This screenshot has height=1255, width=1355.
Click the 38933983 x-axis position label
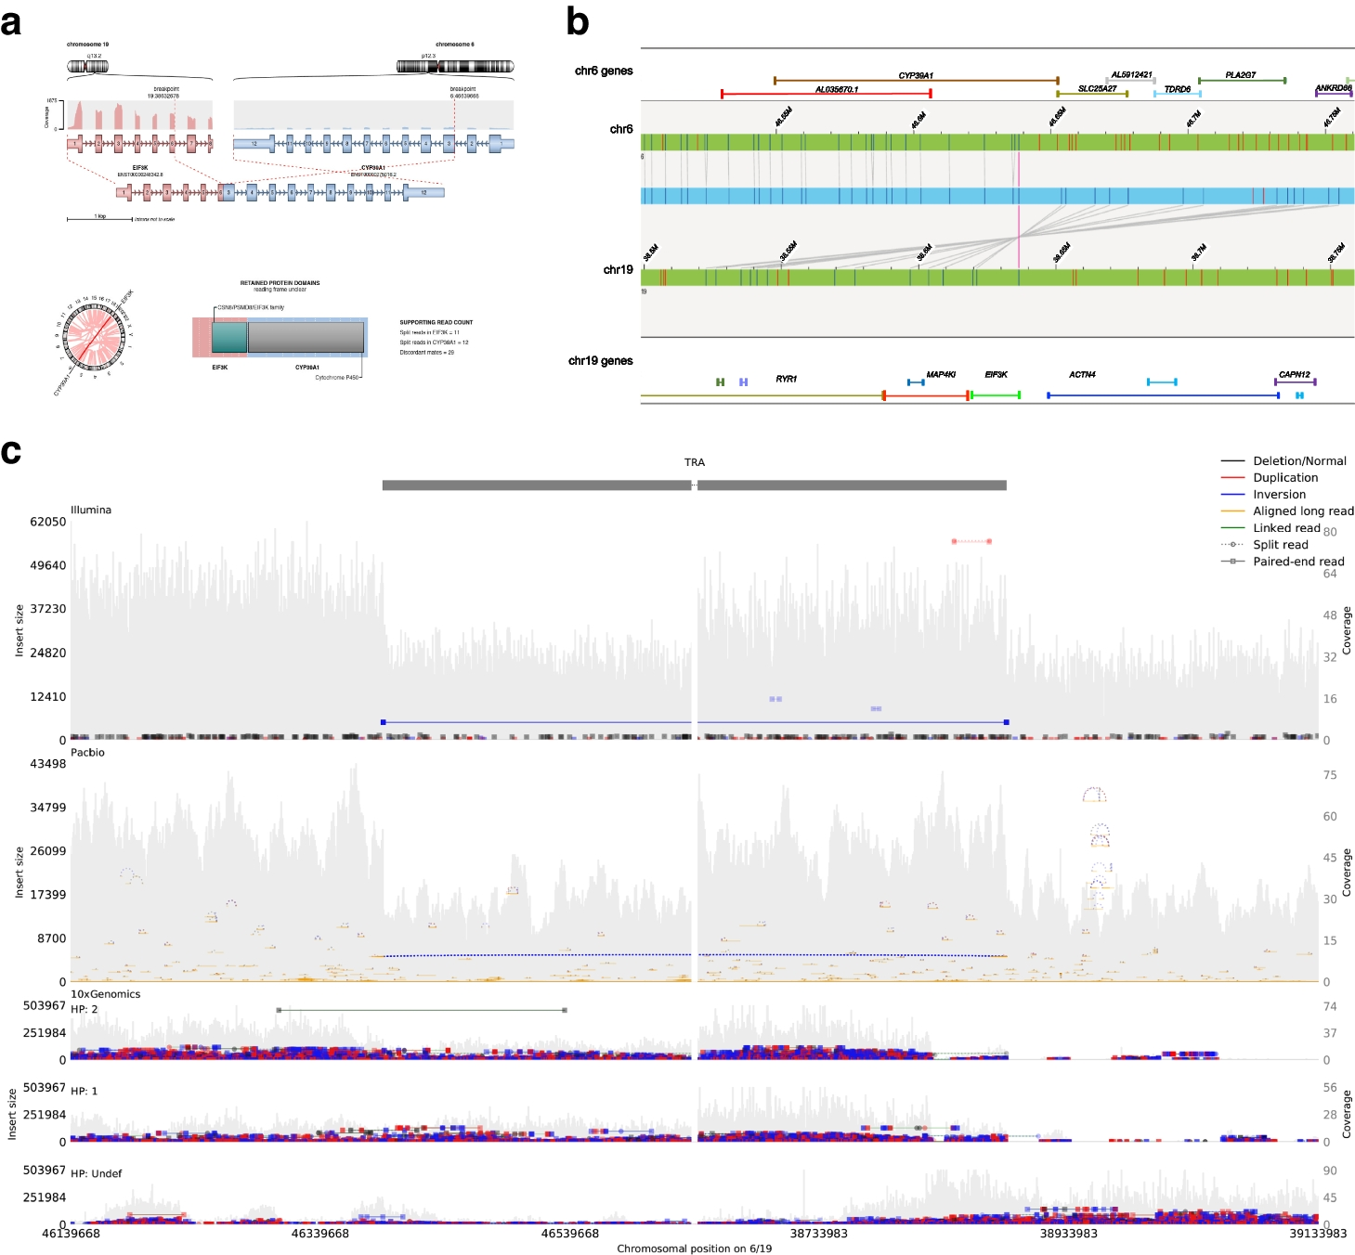1069,1234
